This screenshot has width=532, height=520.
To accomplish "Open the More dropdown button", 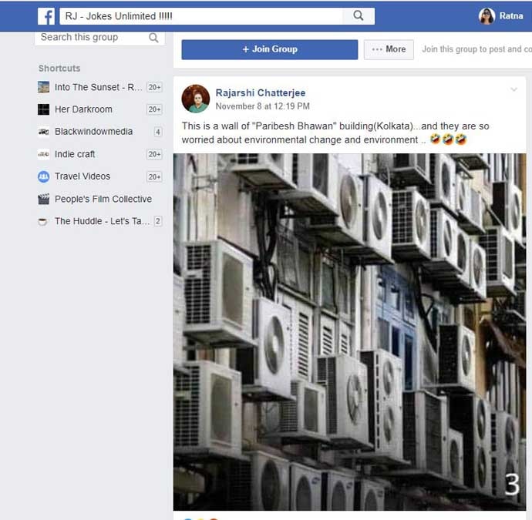I will [389, 49].
